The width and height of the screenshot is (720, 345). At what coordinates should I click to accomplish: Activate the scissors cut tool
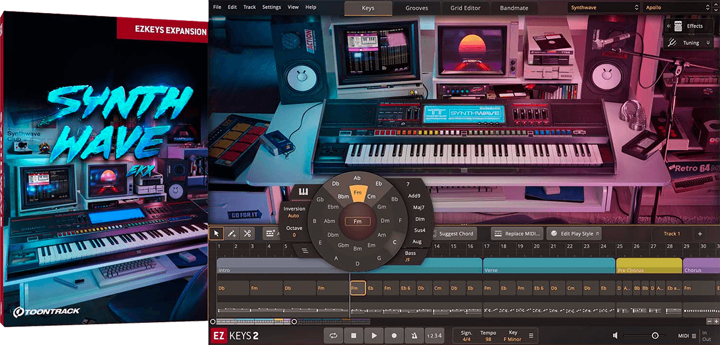pos(247,233)
